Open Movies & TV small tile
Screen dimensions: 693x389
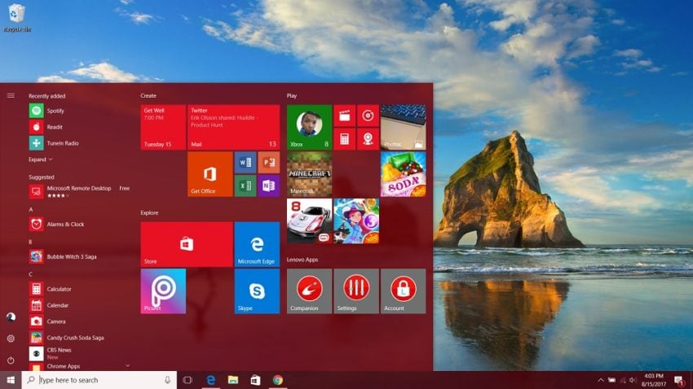[x=345, y=116]
